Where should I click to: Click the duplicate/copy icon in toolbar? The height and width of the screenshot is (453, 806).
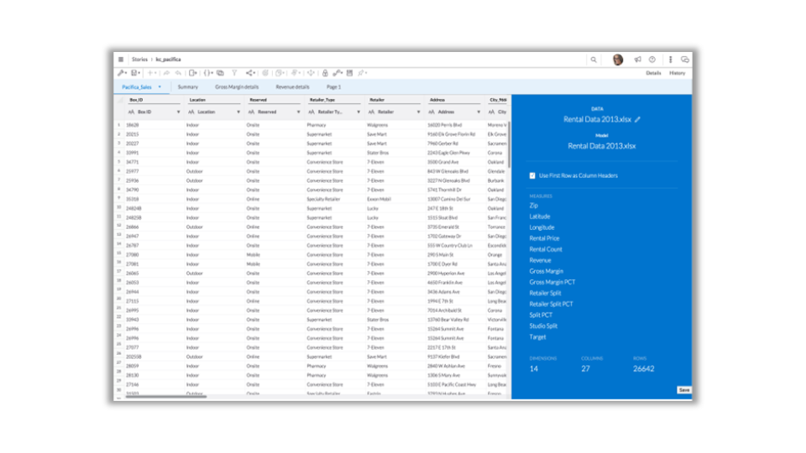pos(220,73)
